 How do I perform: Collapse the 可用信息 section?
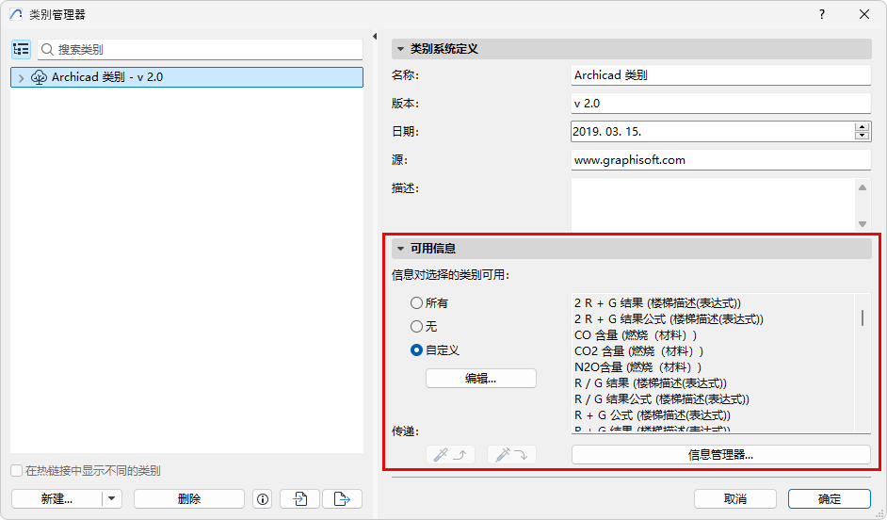pos(400,249)
